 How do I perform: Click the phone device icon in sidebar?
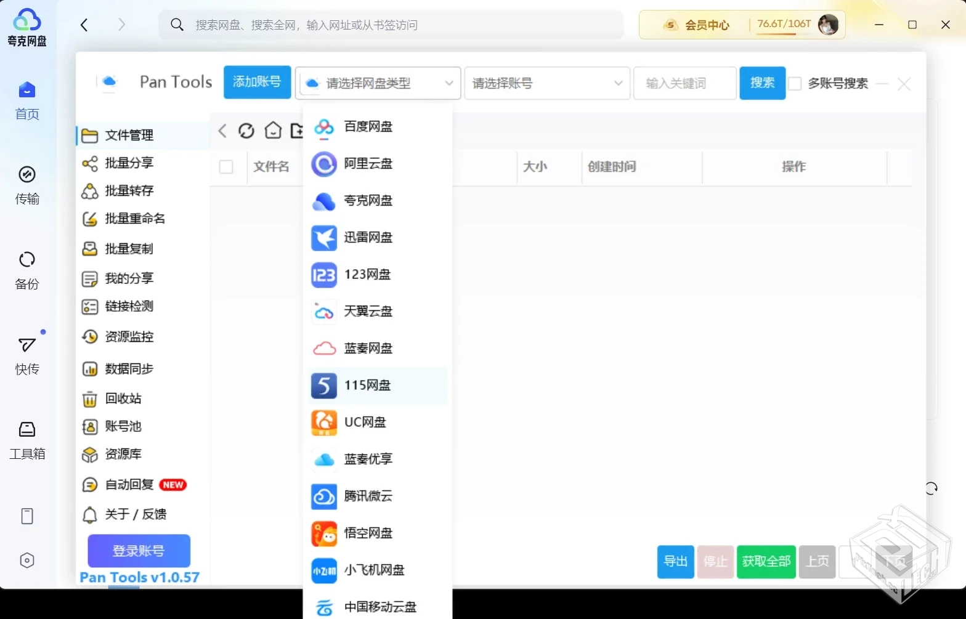coord(27,516)
